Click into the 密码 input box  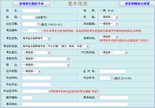tap(28, 17)
